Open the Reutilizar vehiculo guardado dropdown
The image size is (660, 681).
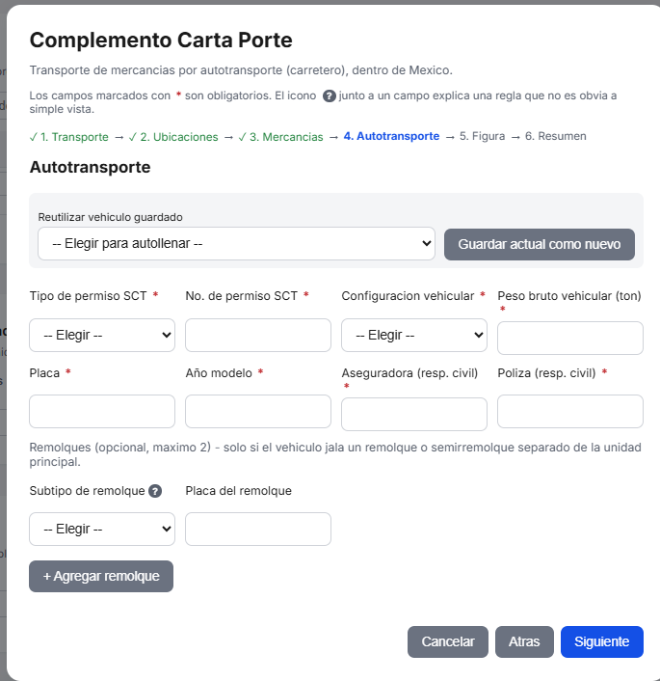(236, 244)
